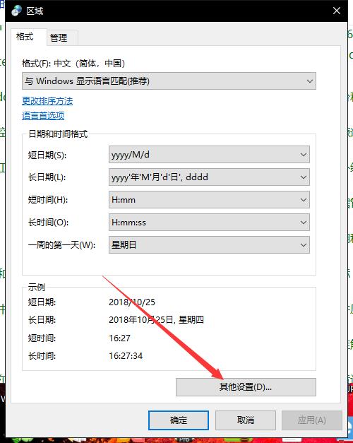The height and width of the screenshot is (443, 353).
Task: Click the 示例 group title
Action: coord(37,288)
